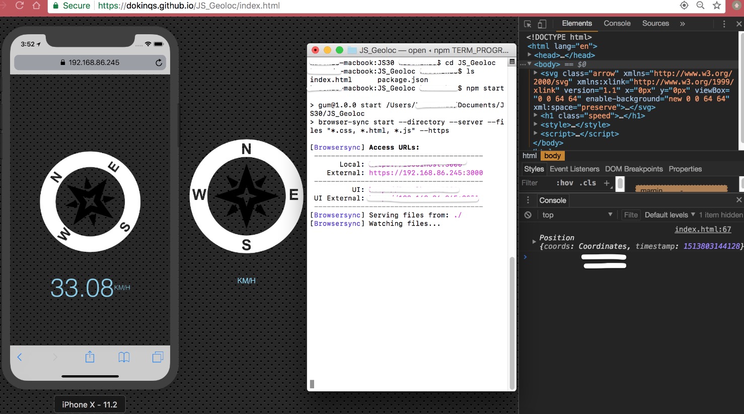Screen dimensions: 744x414
Task: Toggle the DevTools device toolbar icon
Action: tap(542, 24)
